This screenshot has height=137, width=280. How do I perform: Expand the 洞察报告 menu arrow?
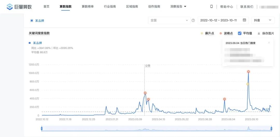tap(185, 7)
